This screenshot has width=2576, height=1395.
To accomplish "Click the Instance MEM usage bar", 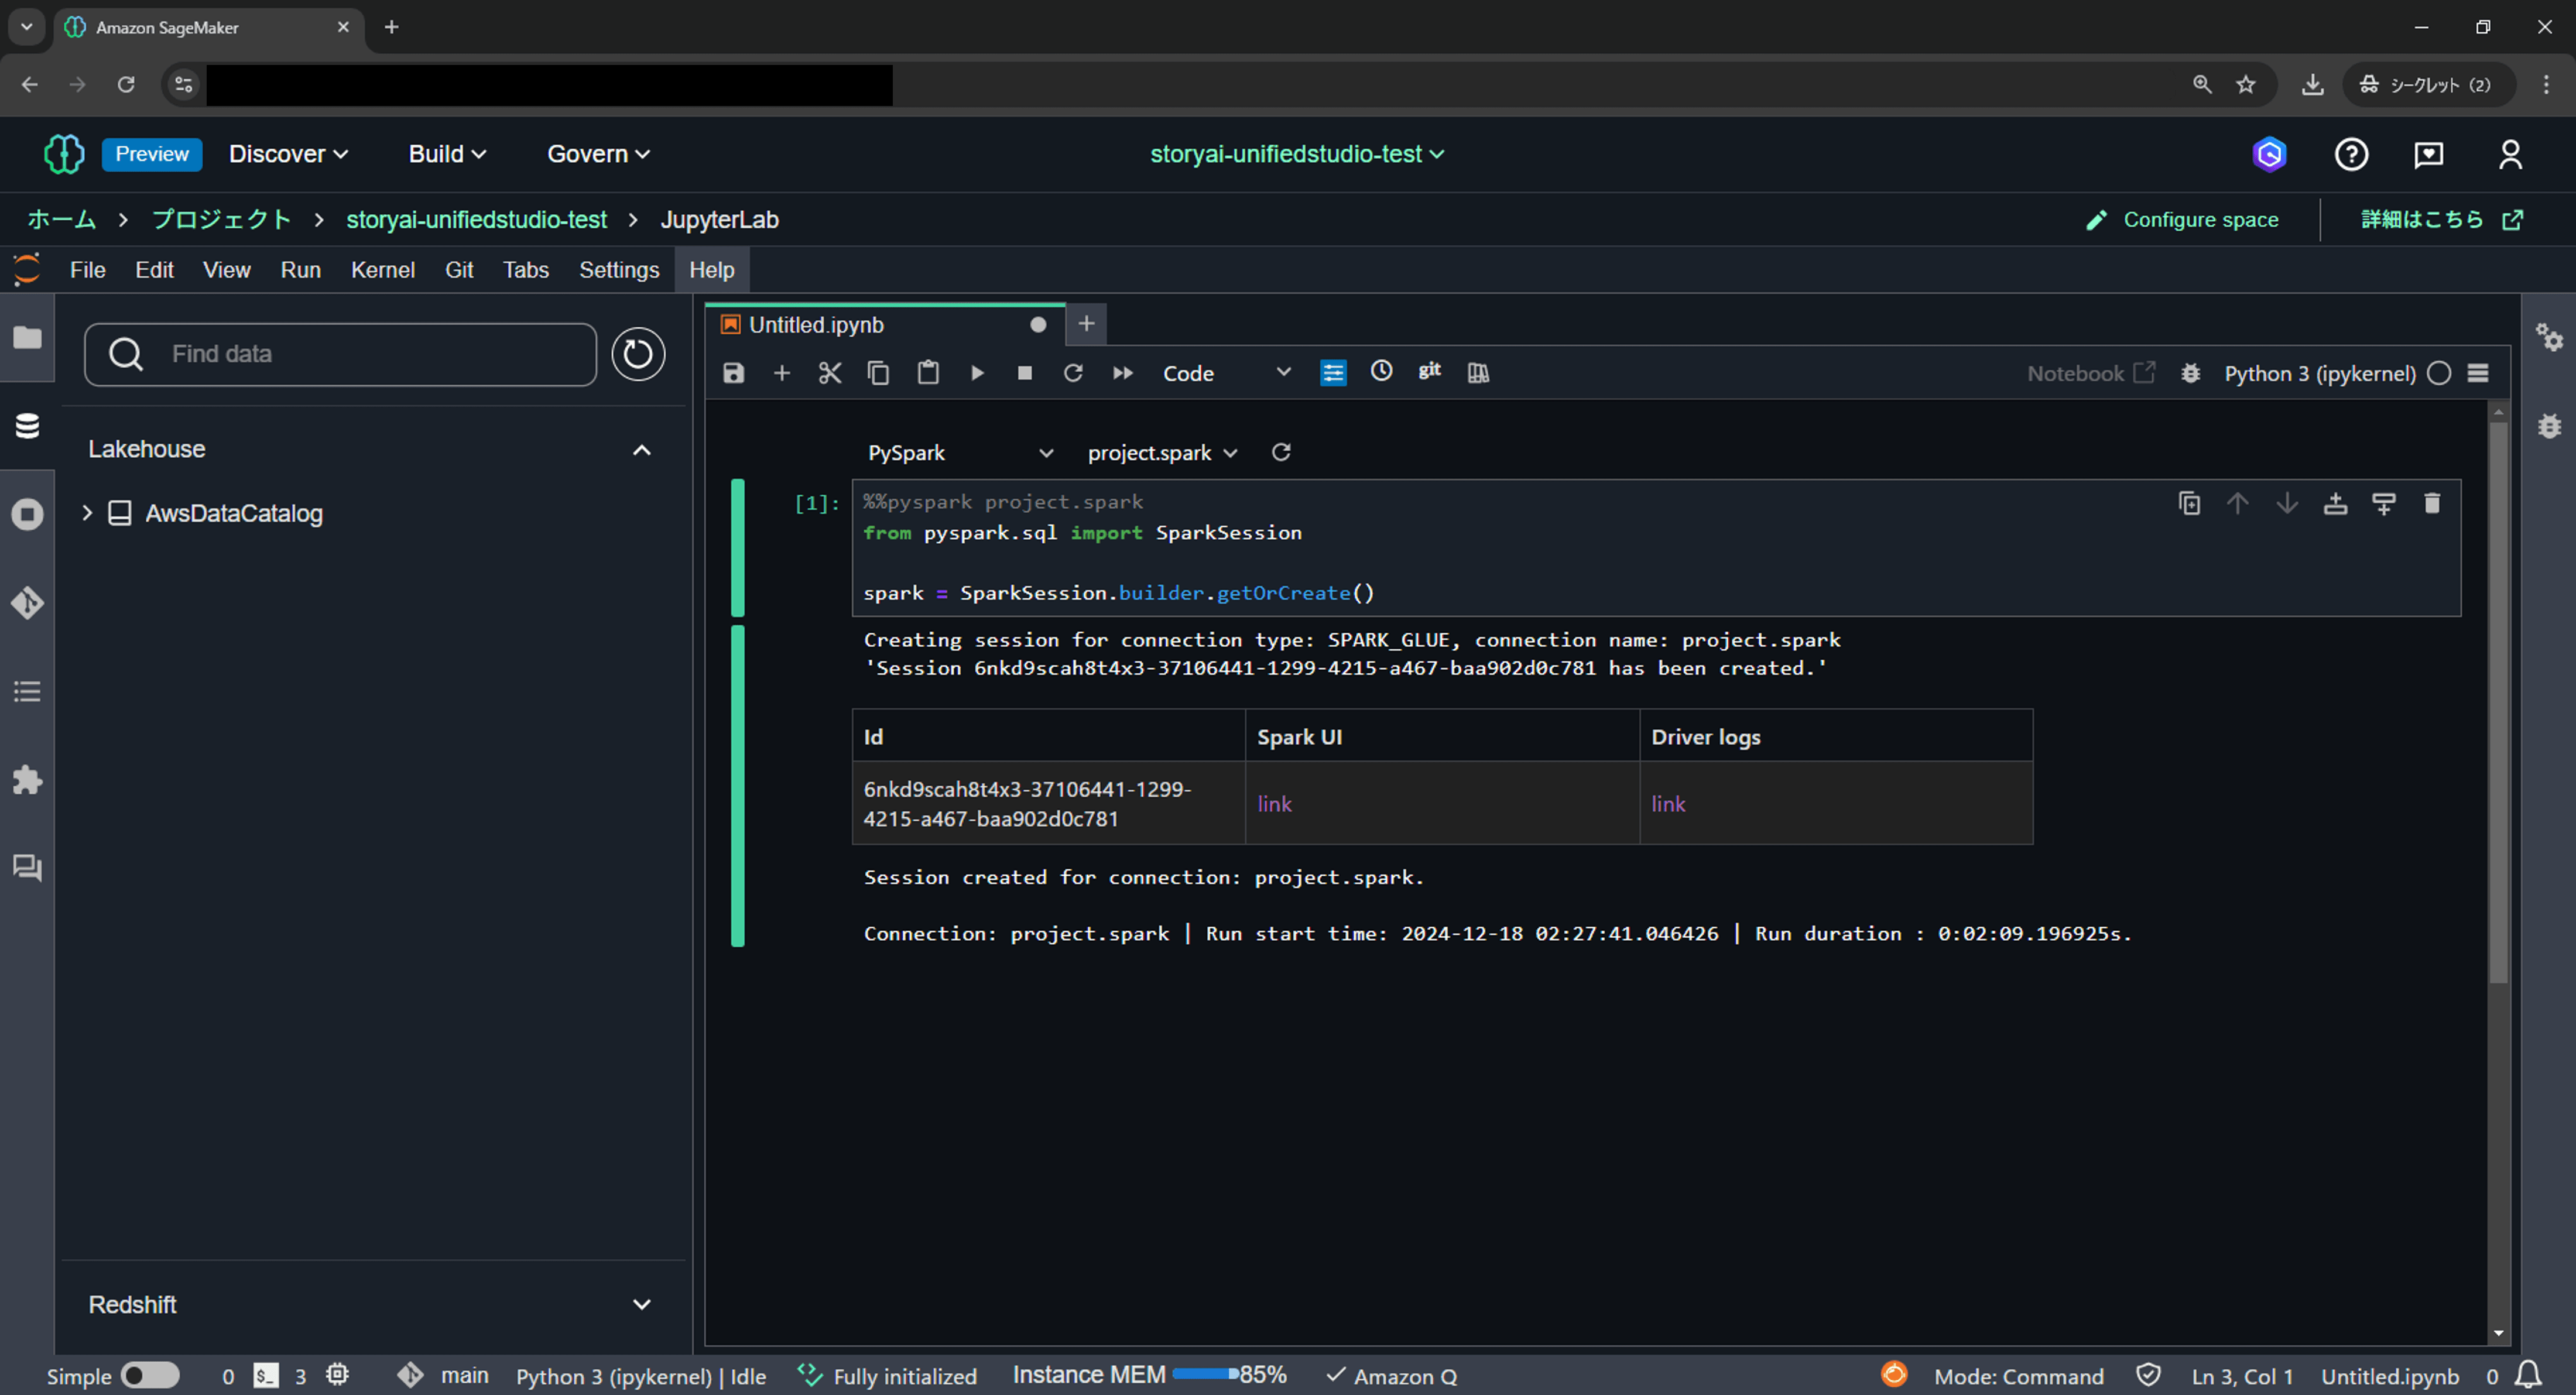I will tap(1206, 1374).
